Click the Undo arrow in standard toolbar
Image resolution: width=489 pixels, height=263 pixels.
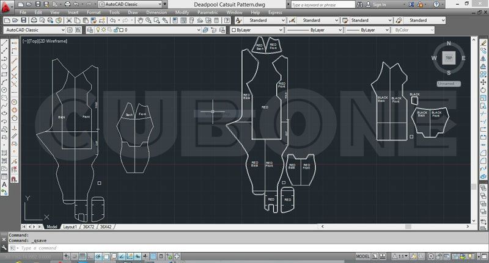(x=112, y=21)
